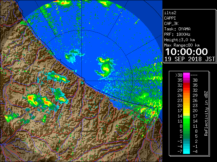The width and height of the screenshot is (217, 162).
Task: Select the "CAPPI" product label
Action: pos(170,18)
